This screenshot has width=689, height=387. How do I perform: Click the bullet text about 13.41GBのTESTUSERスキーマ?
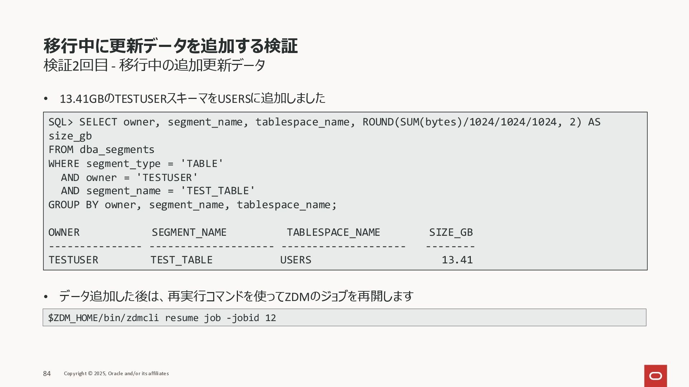tap(192, 98)
